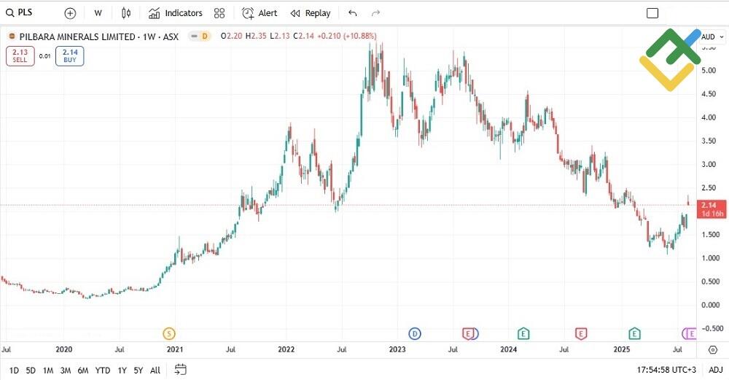Click the purple E marker at chart edge
Viewport: 729px width, 380px height.
pos(691,333)
